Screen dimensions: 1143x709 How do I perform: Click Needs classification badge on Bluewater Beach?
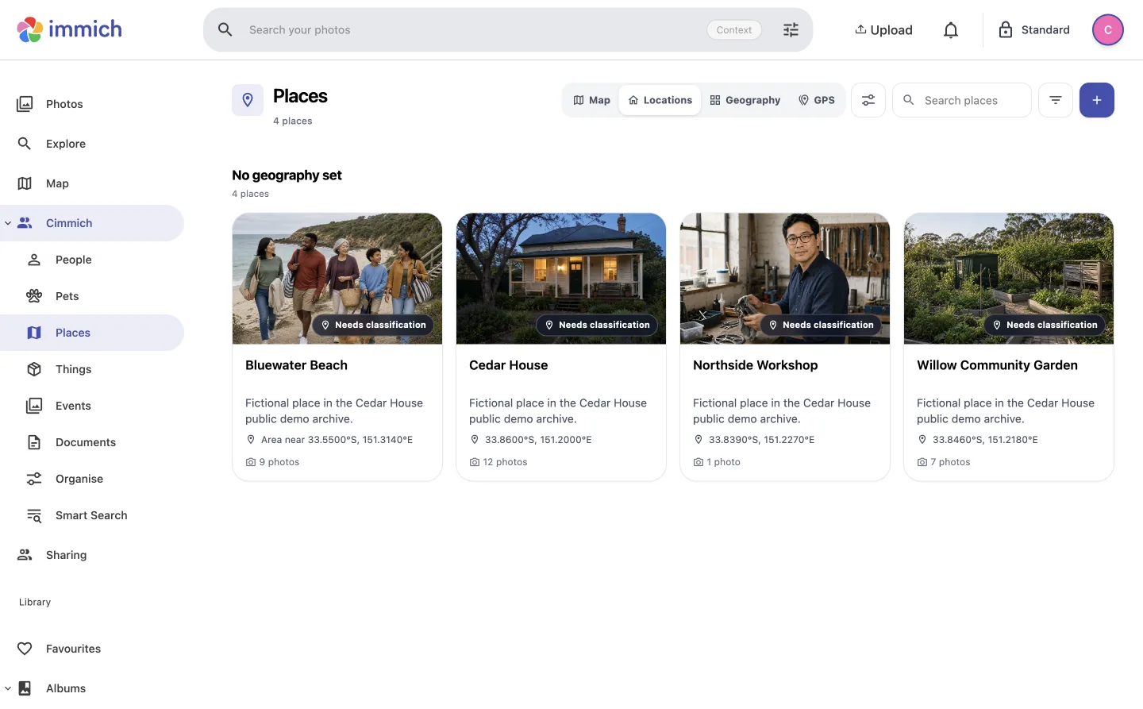[x=373, y=325]
